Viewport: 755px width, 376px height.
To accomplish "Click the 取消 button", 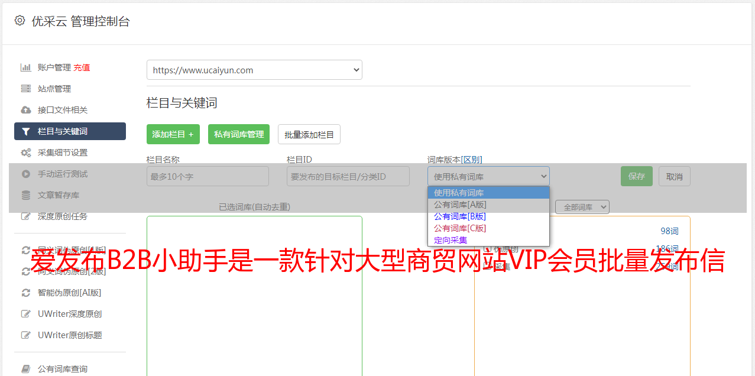I will (x=675, y=176).
